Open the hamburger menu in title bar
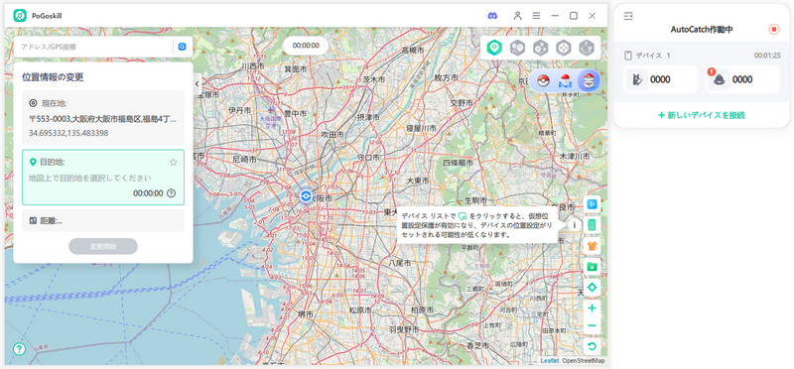Viewport: 794px width, 369px height. point(536,16)
